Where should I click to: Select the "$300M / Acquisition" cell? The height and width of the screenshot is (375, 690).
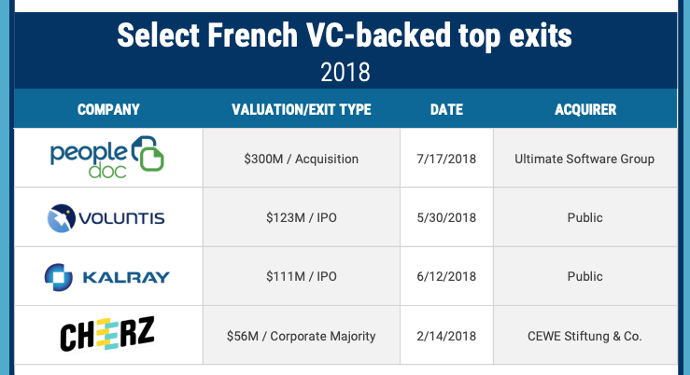click(301, 159)
